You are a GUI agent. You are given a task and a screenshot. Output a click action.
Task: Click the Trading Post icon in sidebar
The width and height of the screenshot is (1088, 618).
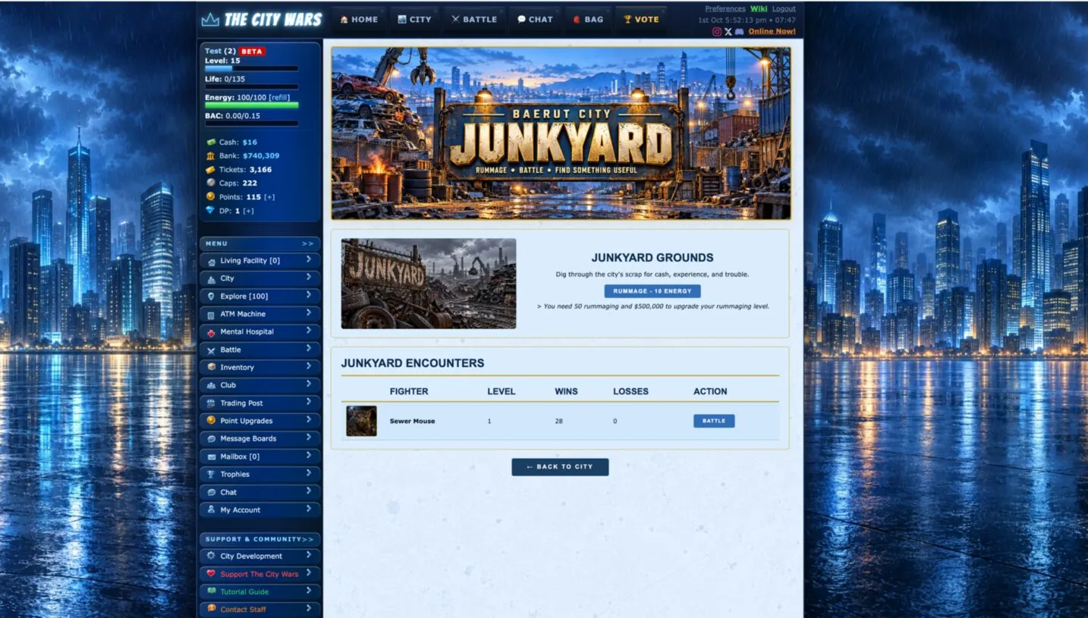211,403
